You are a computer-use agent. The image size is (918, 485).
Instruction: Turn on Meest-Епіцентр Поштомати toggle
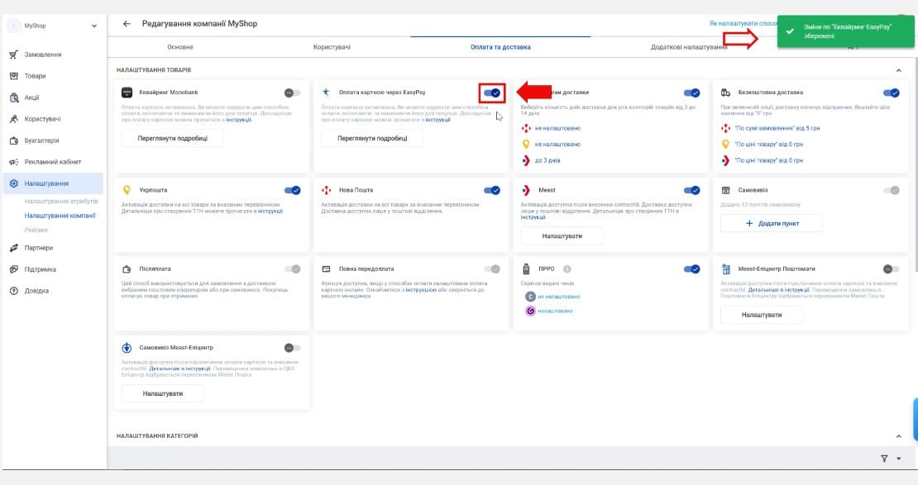point(891,269)
